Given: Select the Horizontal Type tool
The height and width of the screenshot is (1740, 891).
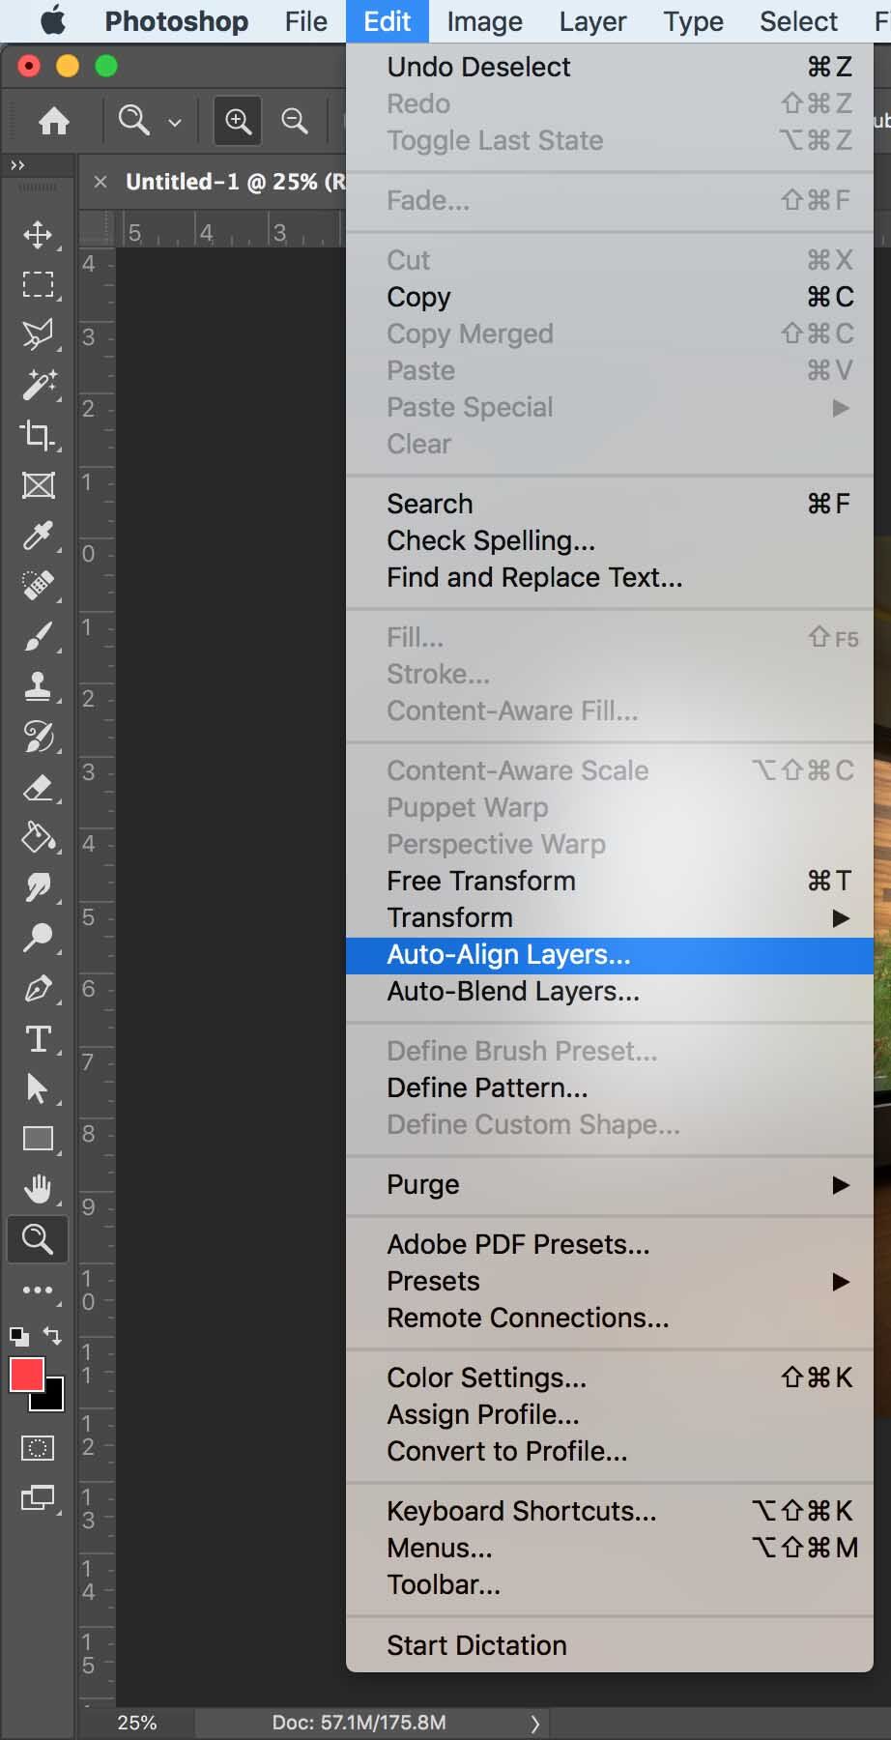Looking at the screenshot, I should (x=38, y=1039).
